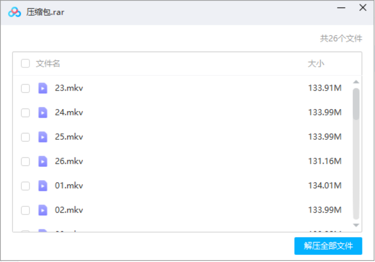The image size is (375, 262).
Task: Click the video file icon for 01.mkv
Action: (x=43, y=186)
